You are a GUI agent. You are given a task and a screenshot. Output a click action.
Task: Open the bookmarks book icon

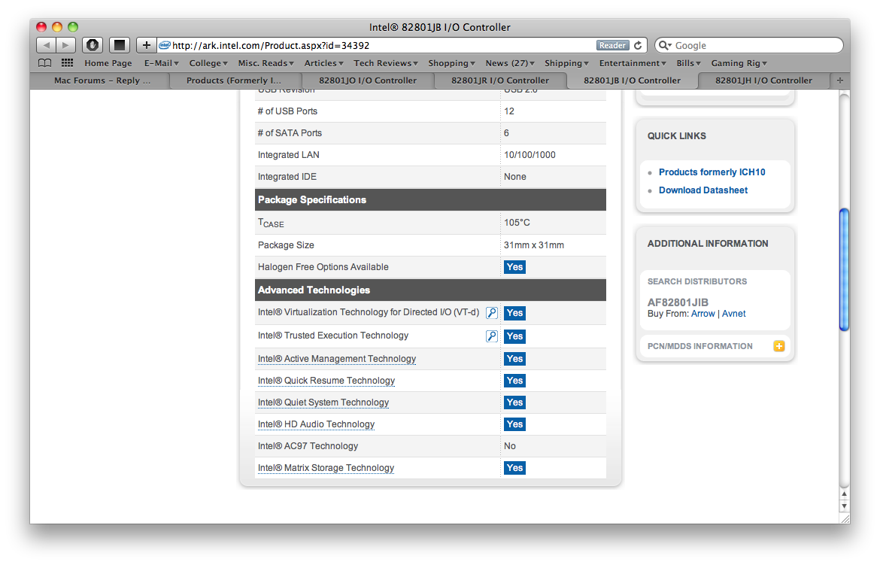[x=44, y=63]
